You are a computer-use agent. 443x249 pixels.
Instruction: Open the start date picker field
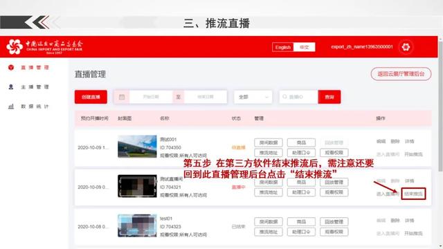pos(151,97)
